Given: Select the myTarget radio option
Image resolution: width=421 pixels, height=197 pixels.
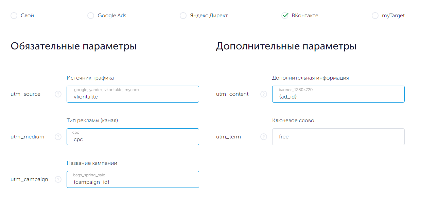Looking at the screenshot, I should [375, 16].
